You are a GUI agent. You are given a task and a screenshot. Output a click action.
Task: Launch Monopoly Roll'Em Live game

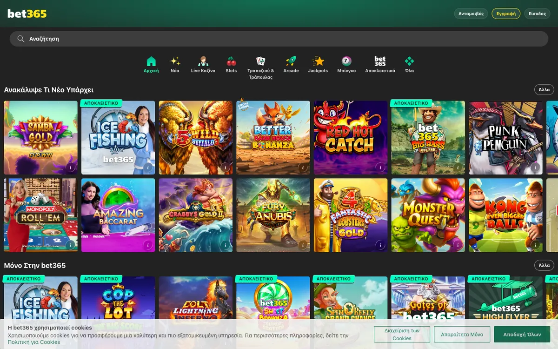coord(41,215)
